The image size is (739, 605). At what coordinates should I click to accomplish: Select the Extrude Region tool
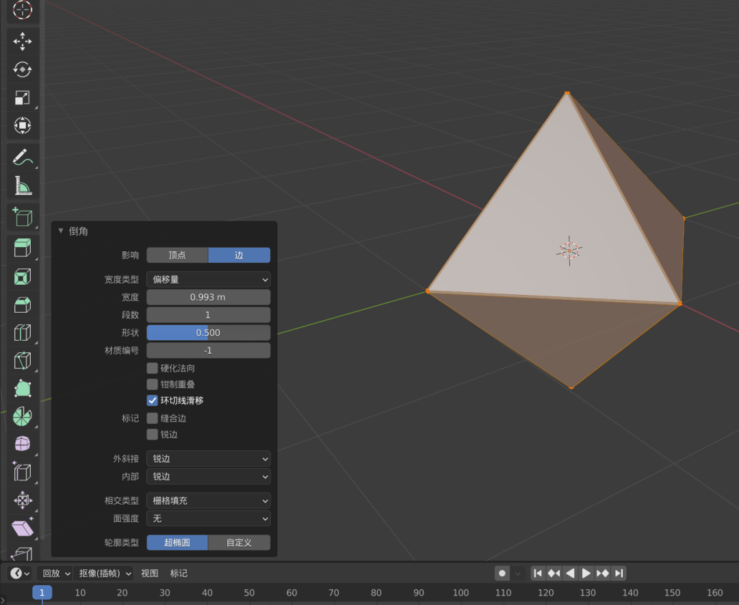pos(22,248)
